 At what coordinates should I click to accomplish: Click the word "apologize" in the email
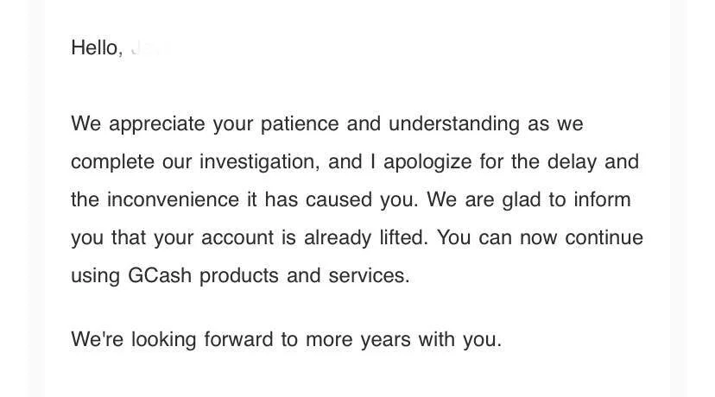(427, 162)
